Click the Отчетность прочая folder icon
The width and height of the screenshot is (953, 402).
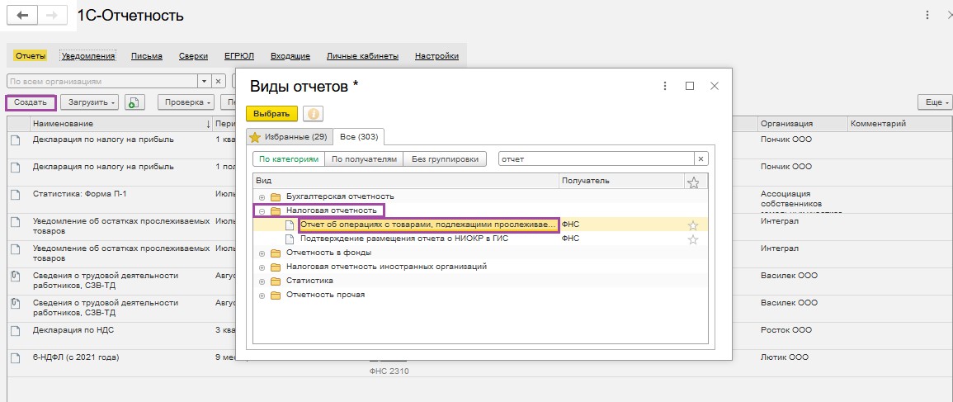276,295
